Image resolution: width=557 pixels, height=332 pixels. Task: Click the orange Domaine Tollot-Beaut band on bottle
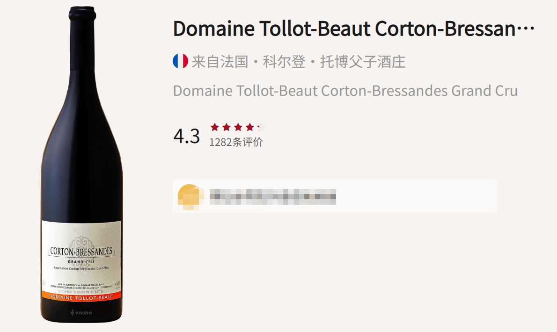pyautogui.click(x=81, y=296)
